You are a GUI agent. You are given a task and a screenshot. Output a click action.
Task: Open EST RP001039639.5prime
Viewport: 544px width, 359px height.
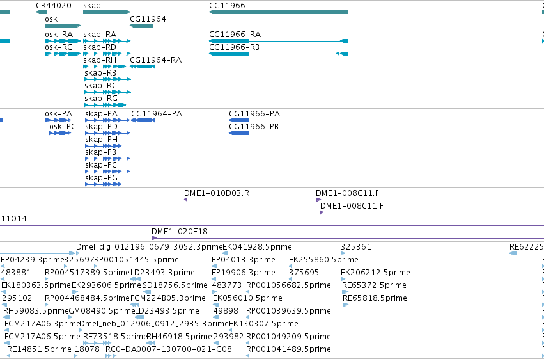coord(248,317)
